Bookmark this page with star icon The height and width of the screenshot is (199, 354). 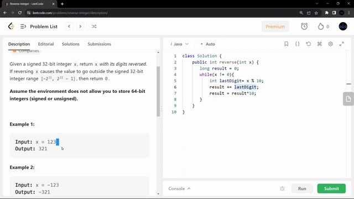coord(316,13)
